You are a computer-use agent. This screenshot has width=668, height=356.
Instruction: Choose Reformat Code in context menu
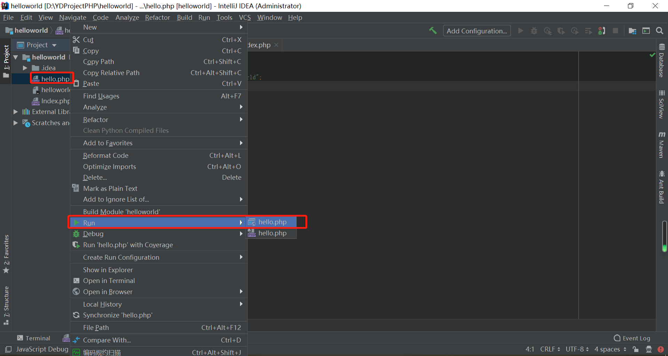coord(159,155)
